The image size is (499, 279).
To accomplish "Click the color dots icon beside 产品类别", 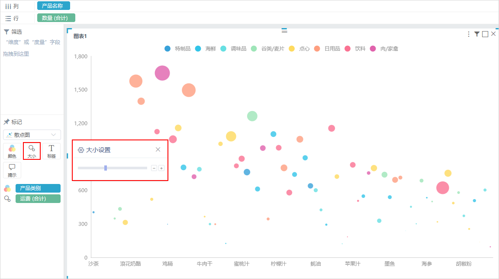I will pyautogui.click(x=7, y=188).
